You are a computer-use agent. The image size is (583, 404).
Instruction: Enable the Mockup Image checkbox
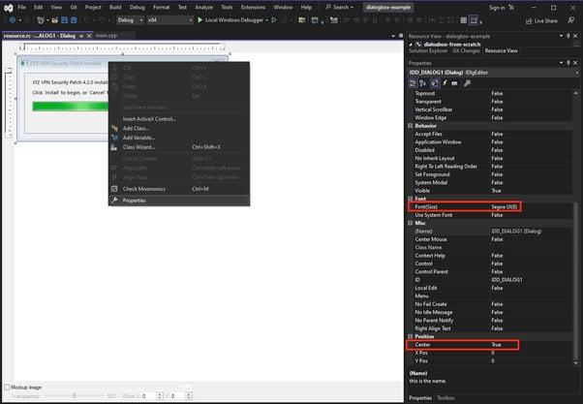9,388
